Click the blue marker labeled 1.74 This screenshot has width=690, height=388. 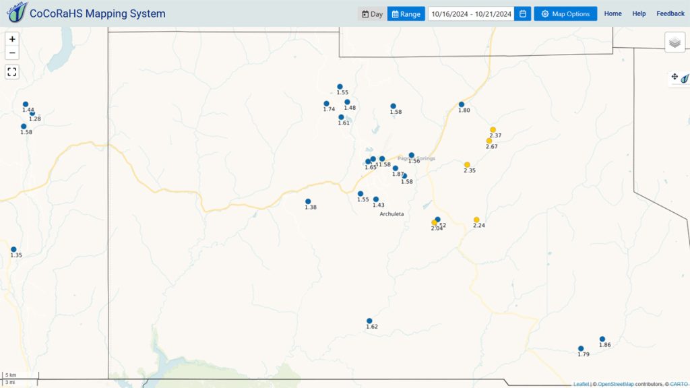pyautogui.click(x=327, y=104)
